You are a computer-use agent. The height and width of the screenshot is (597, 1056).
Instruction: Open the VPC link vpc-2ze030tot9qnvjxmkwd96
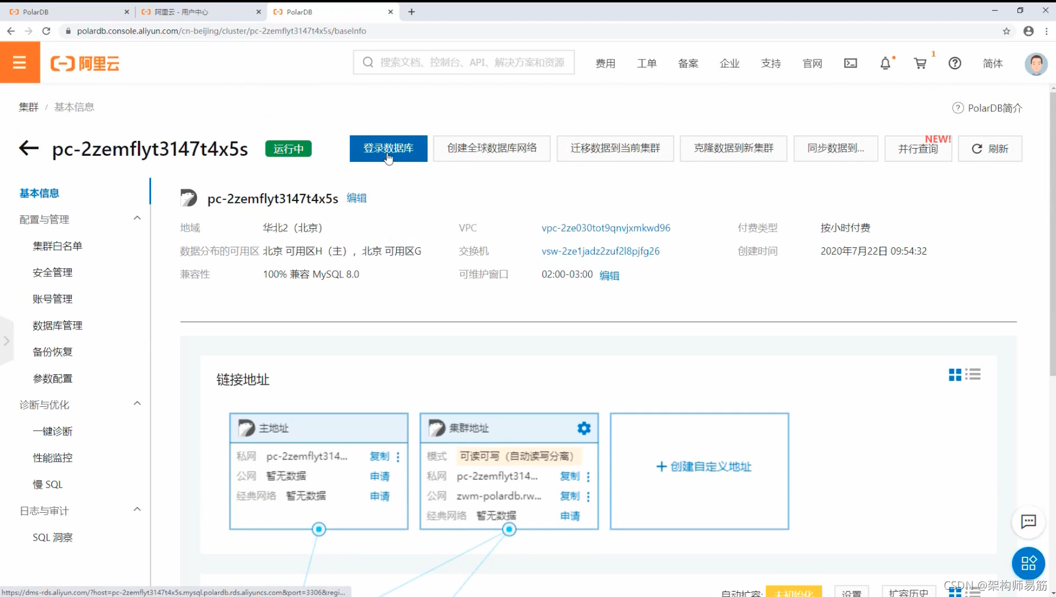click(x=606, y=227)
